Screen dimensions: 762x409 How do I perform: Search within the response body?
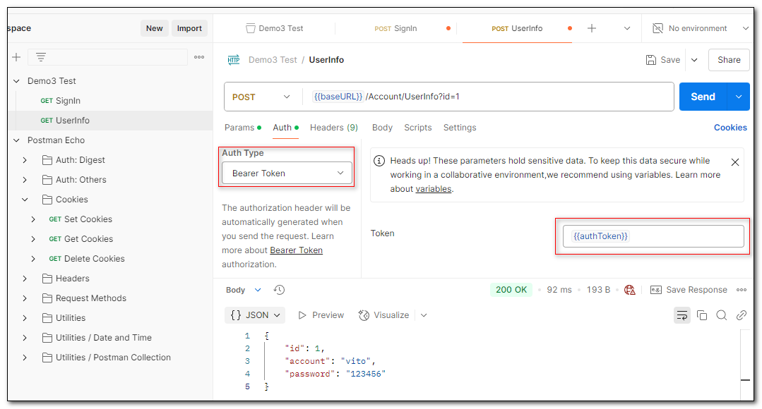(x=721, y=315)
